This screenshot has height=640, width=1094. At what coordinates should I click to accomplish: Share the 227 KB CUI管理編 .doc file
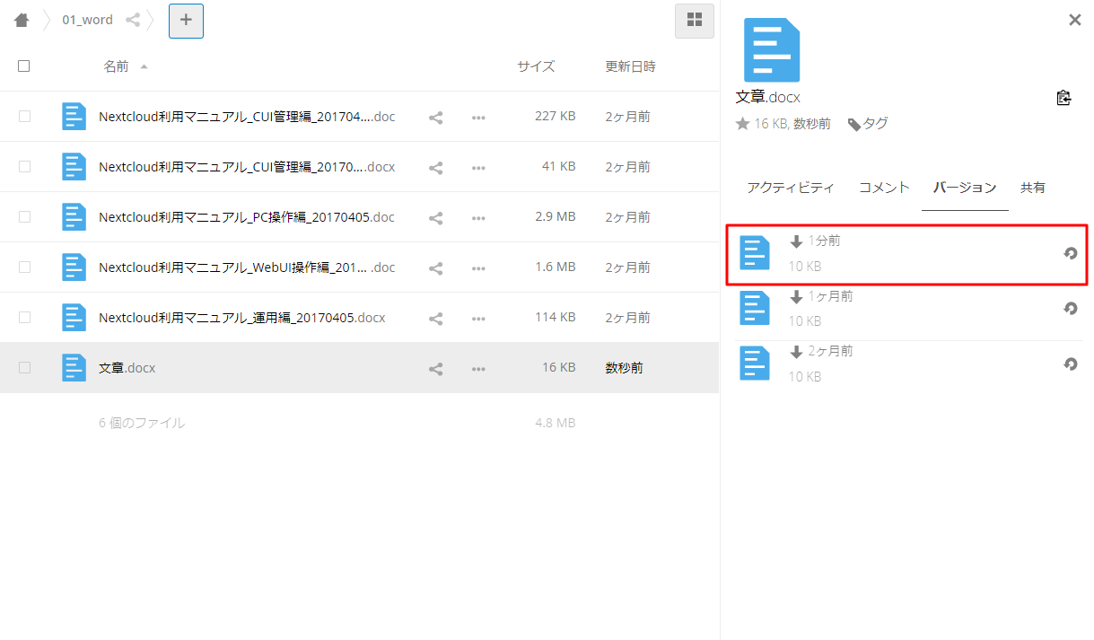436,117
